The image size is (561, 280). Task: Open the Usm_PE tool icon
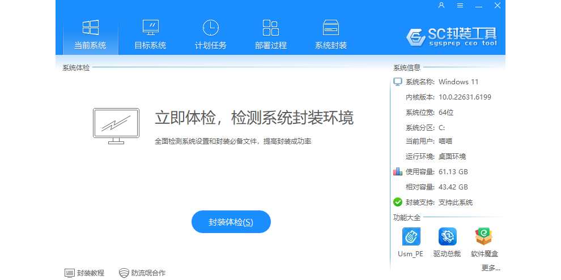pyautogui.click(x=410, y=237)
